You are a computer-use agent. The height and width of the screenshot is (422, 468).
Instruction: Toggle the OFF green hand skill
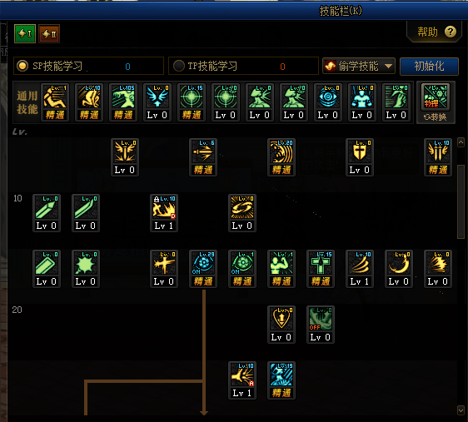(321, 324)
